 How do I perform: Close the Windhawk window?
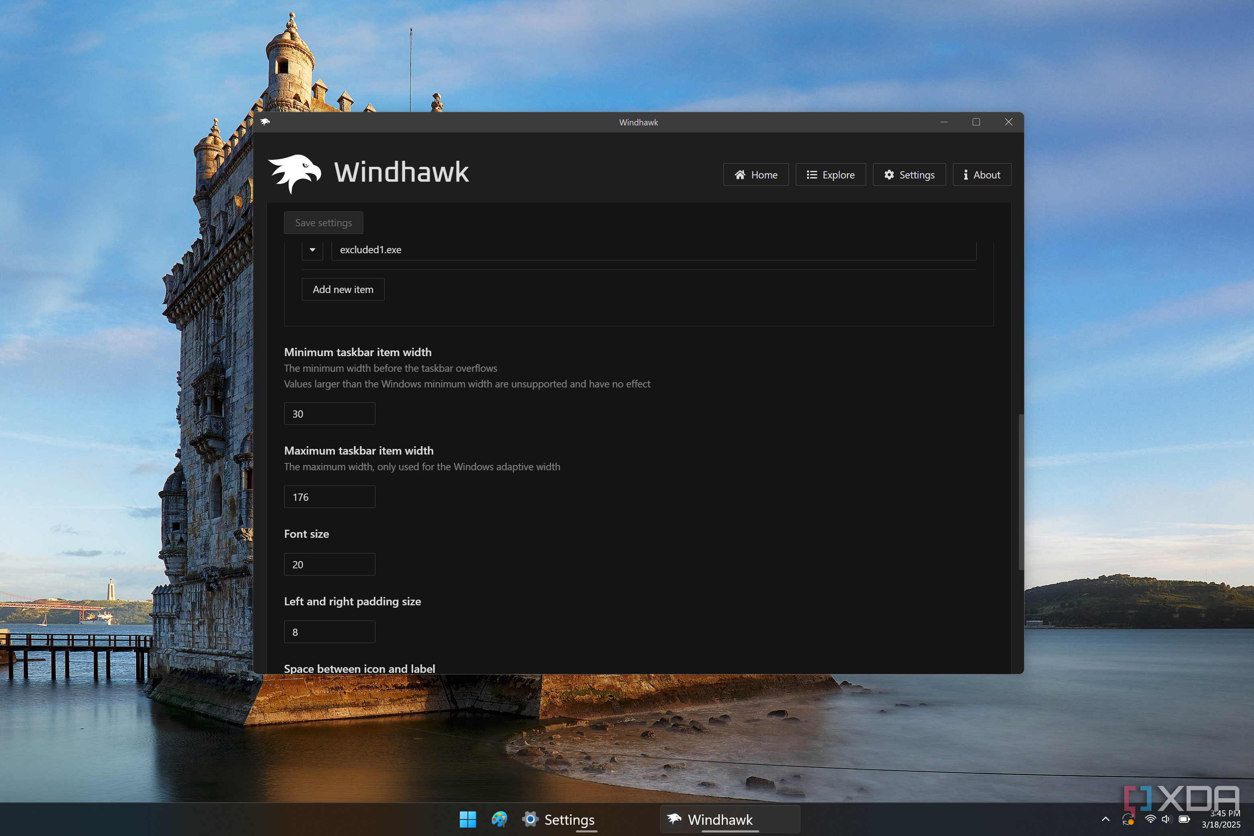(x=1008, y=122)
